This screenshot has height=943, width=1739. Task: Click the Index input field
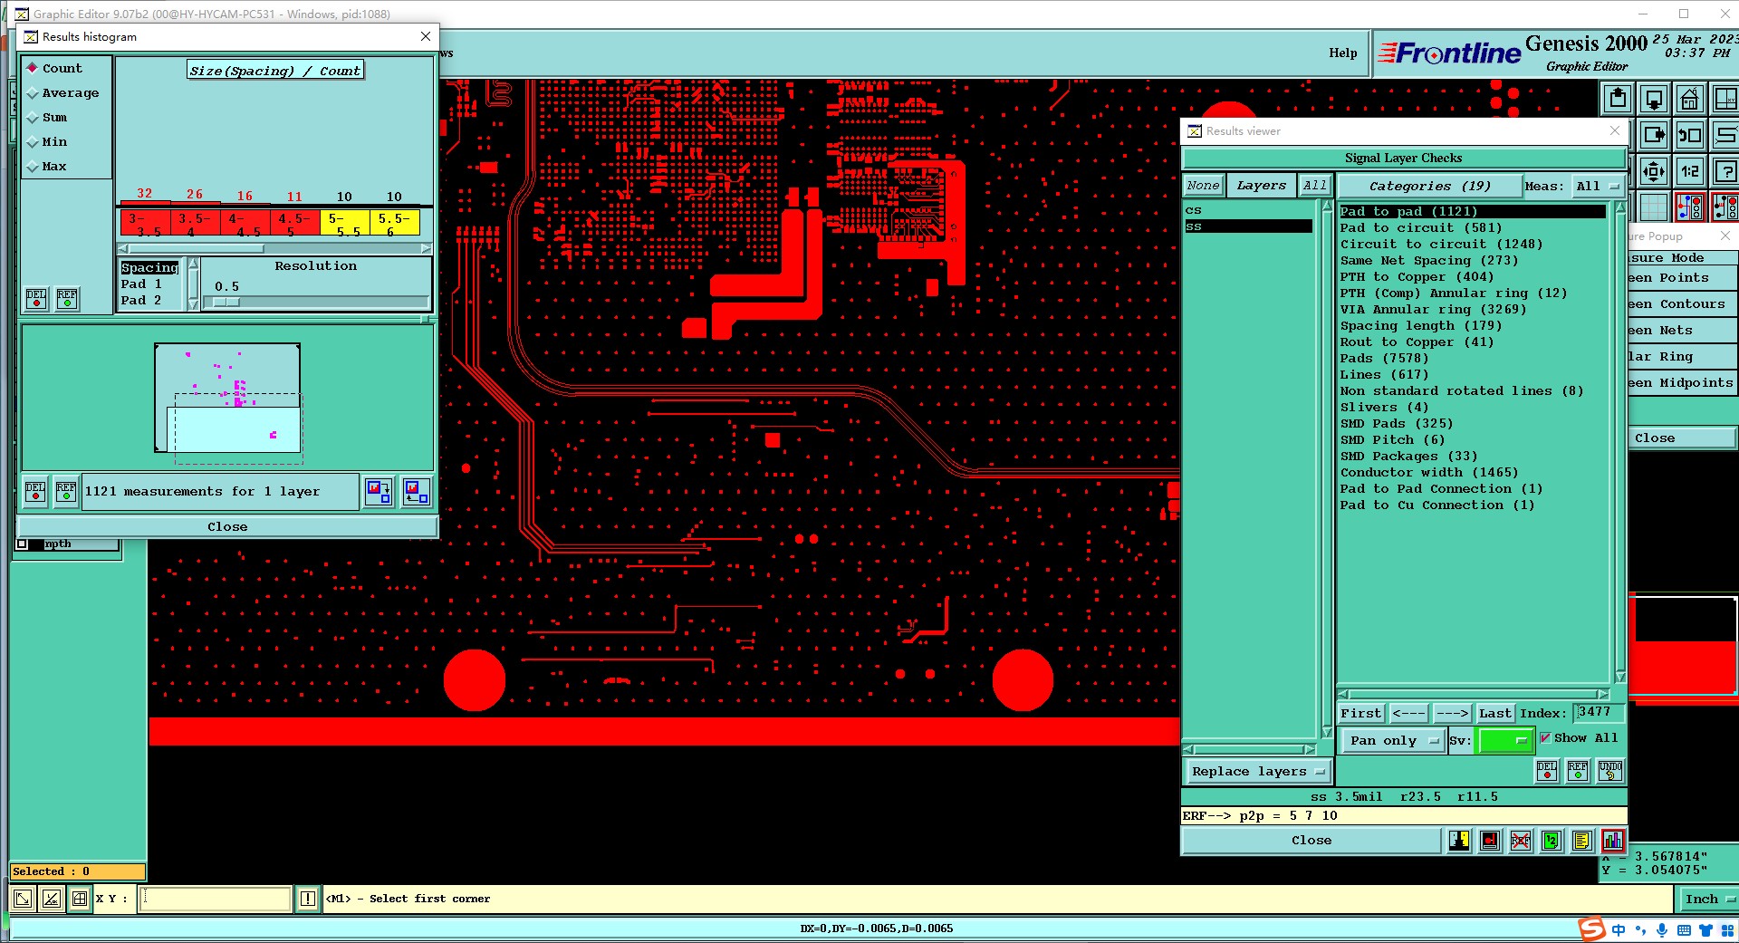coord(1597,713)
